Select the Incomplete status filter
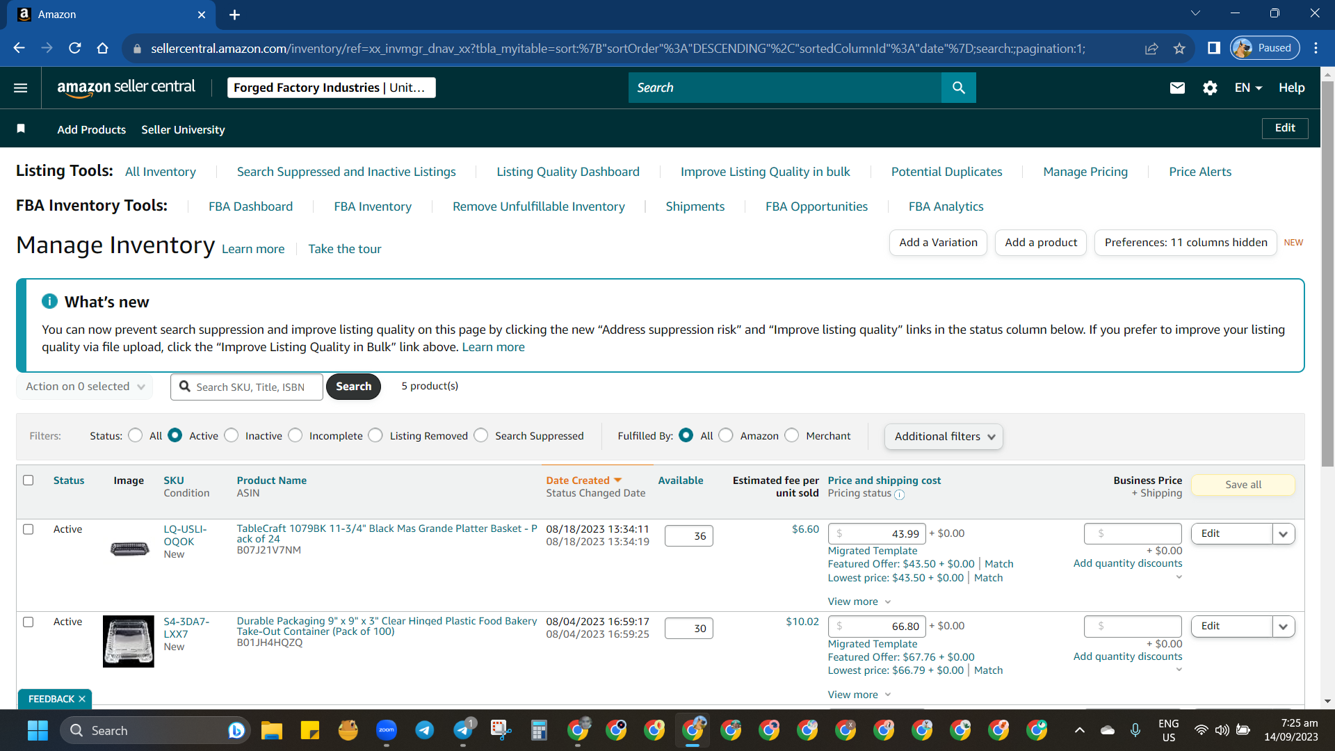This screenshot has height=751, width=1335. 296,435
